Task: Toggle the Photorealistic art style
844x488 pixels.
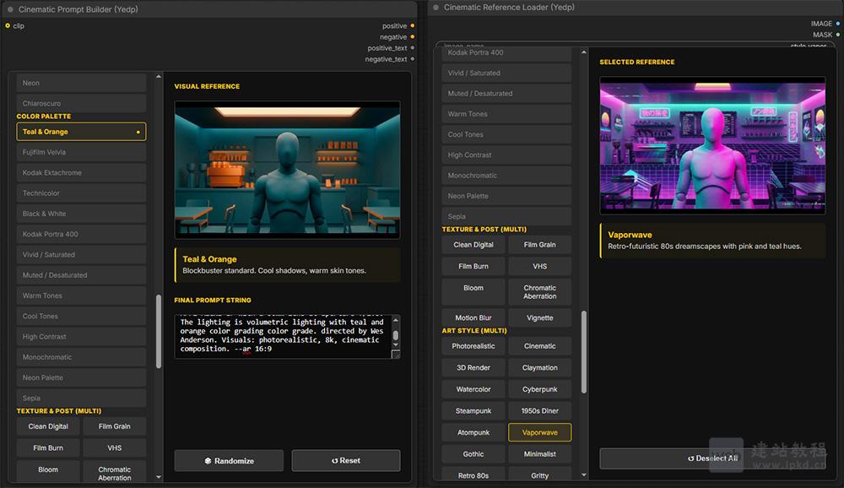Action: click(x=473, y=345)
